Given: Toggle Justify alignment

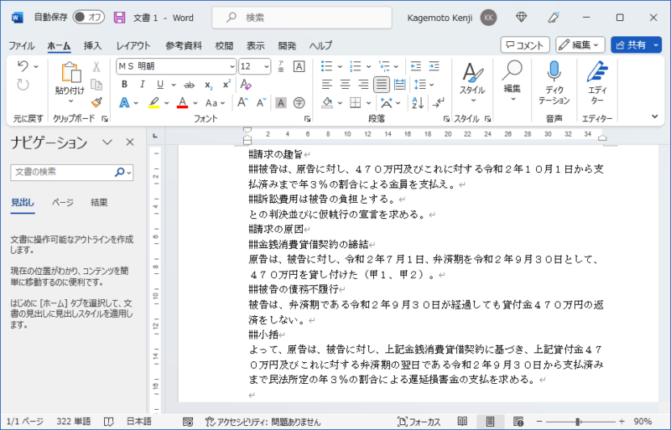Looking at the screenshot, I should 382,85.
